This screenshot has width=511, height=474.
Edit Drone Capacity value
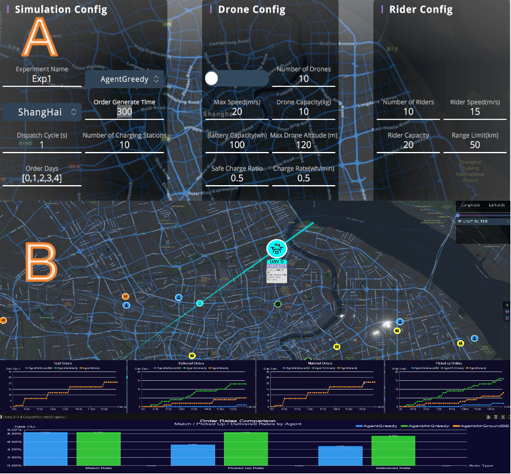coord(303,112)
